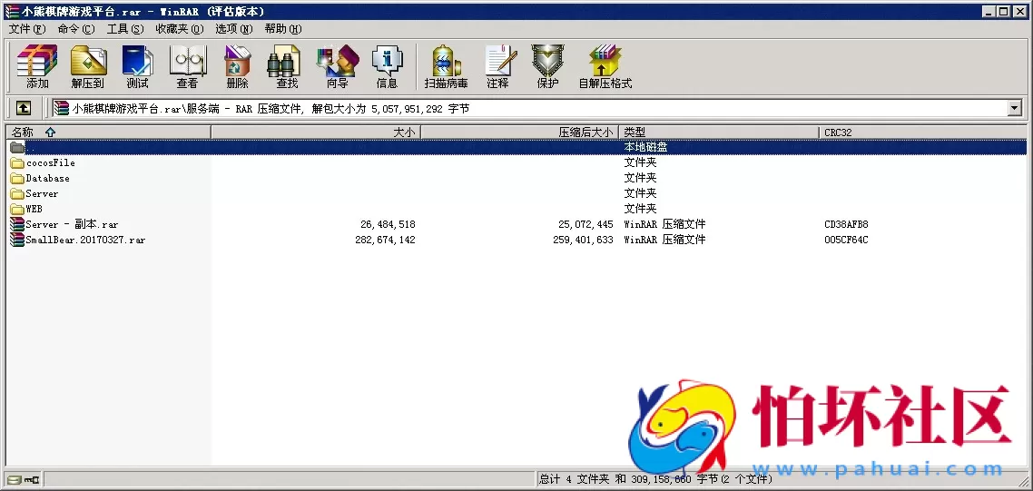Sort by the Type (类型) column header
Screen dimensions: 1033x491
pos(720,133)
